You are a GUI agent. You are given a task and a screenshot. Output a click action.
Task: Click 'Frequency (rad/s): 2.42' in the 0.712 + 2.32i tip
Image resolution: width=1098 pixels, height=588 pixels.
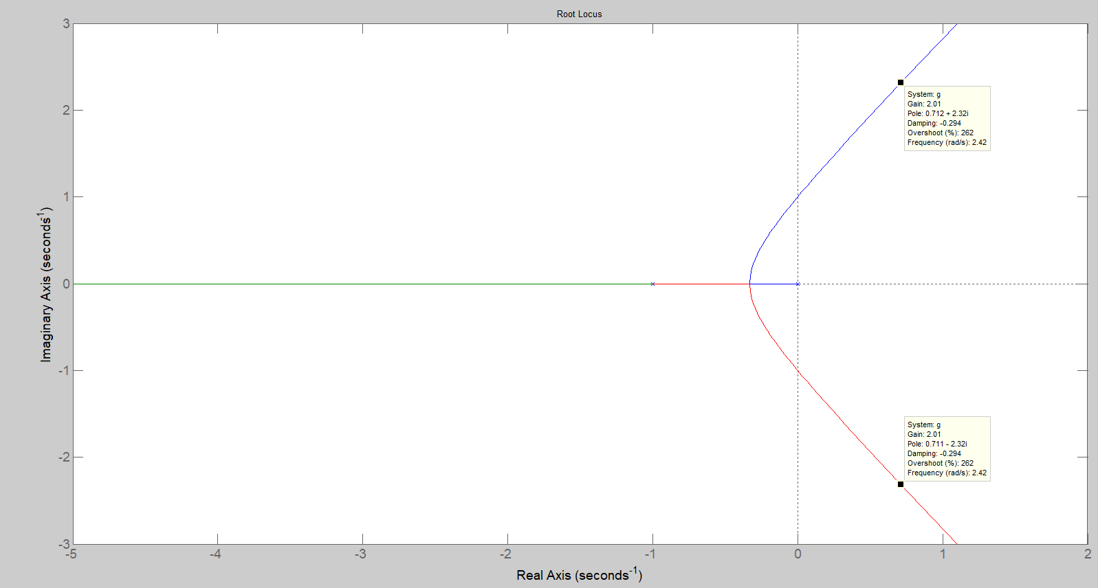947,142
